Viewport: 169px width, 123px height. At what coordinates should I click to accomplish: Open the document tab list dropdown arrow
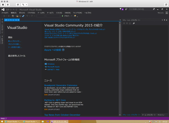(120, 20)
